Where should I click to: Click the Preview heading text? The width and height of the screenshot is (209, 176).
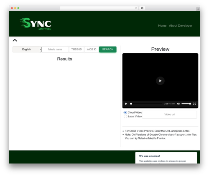pyautogui.click(x=160, y=49)
